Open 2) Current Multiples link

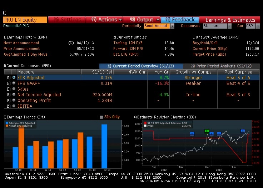(130, 37)
